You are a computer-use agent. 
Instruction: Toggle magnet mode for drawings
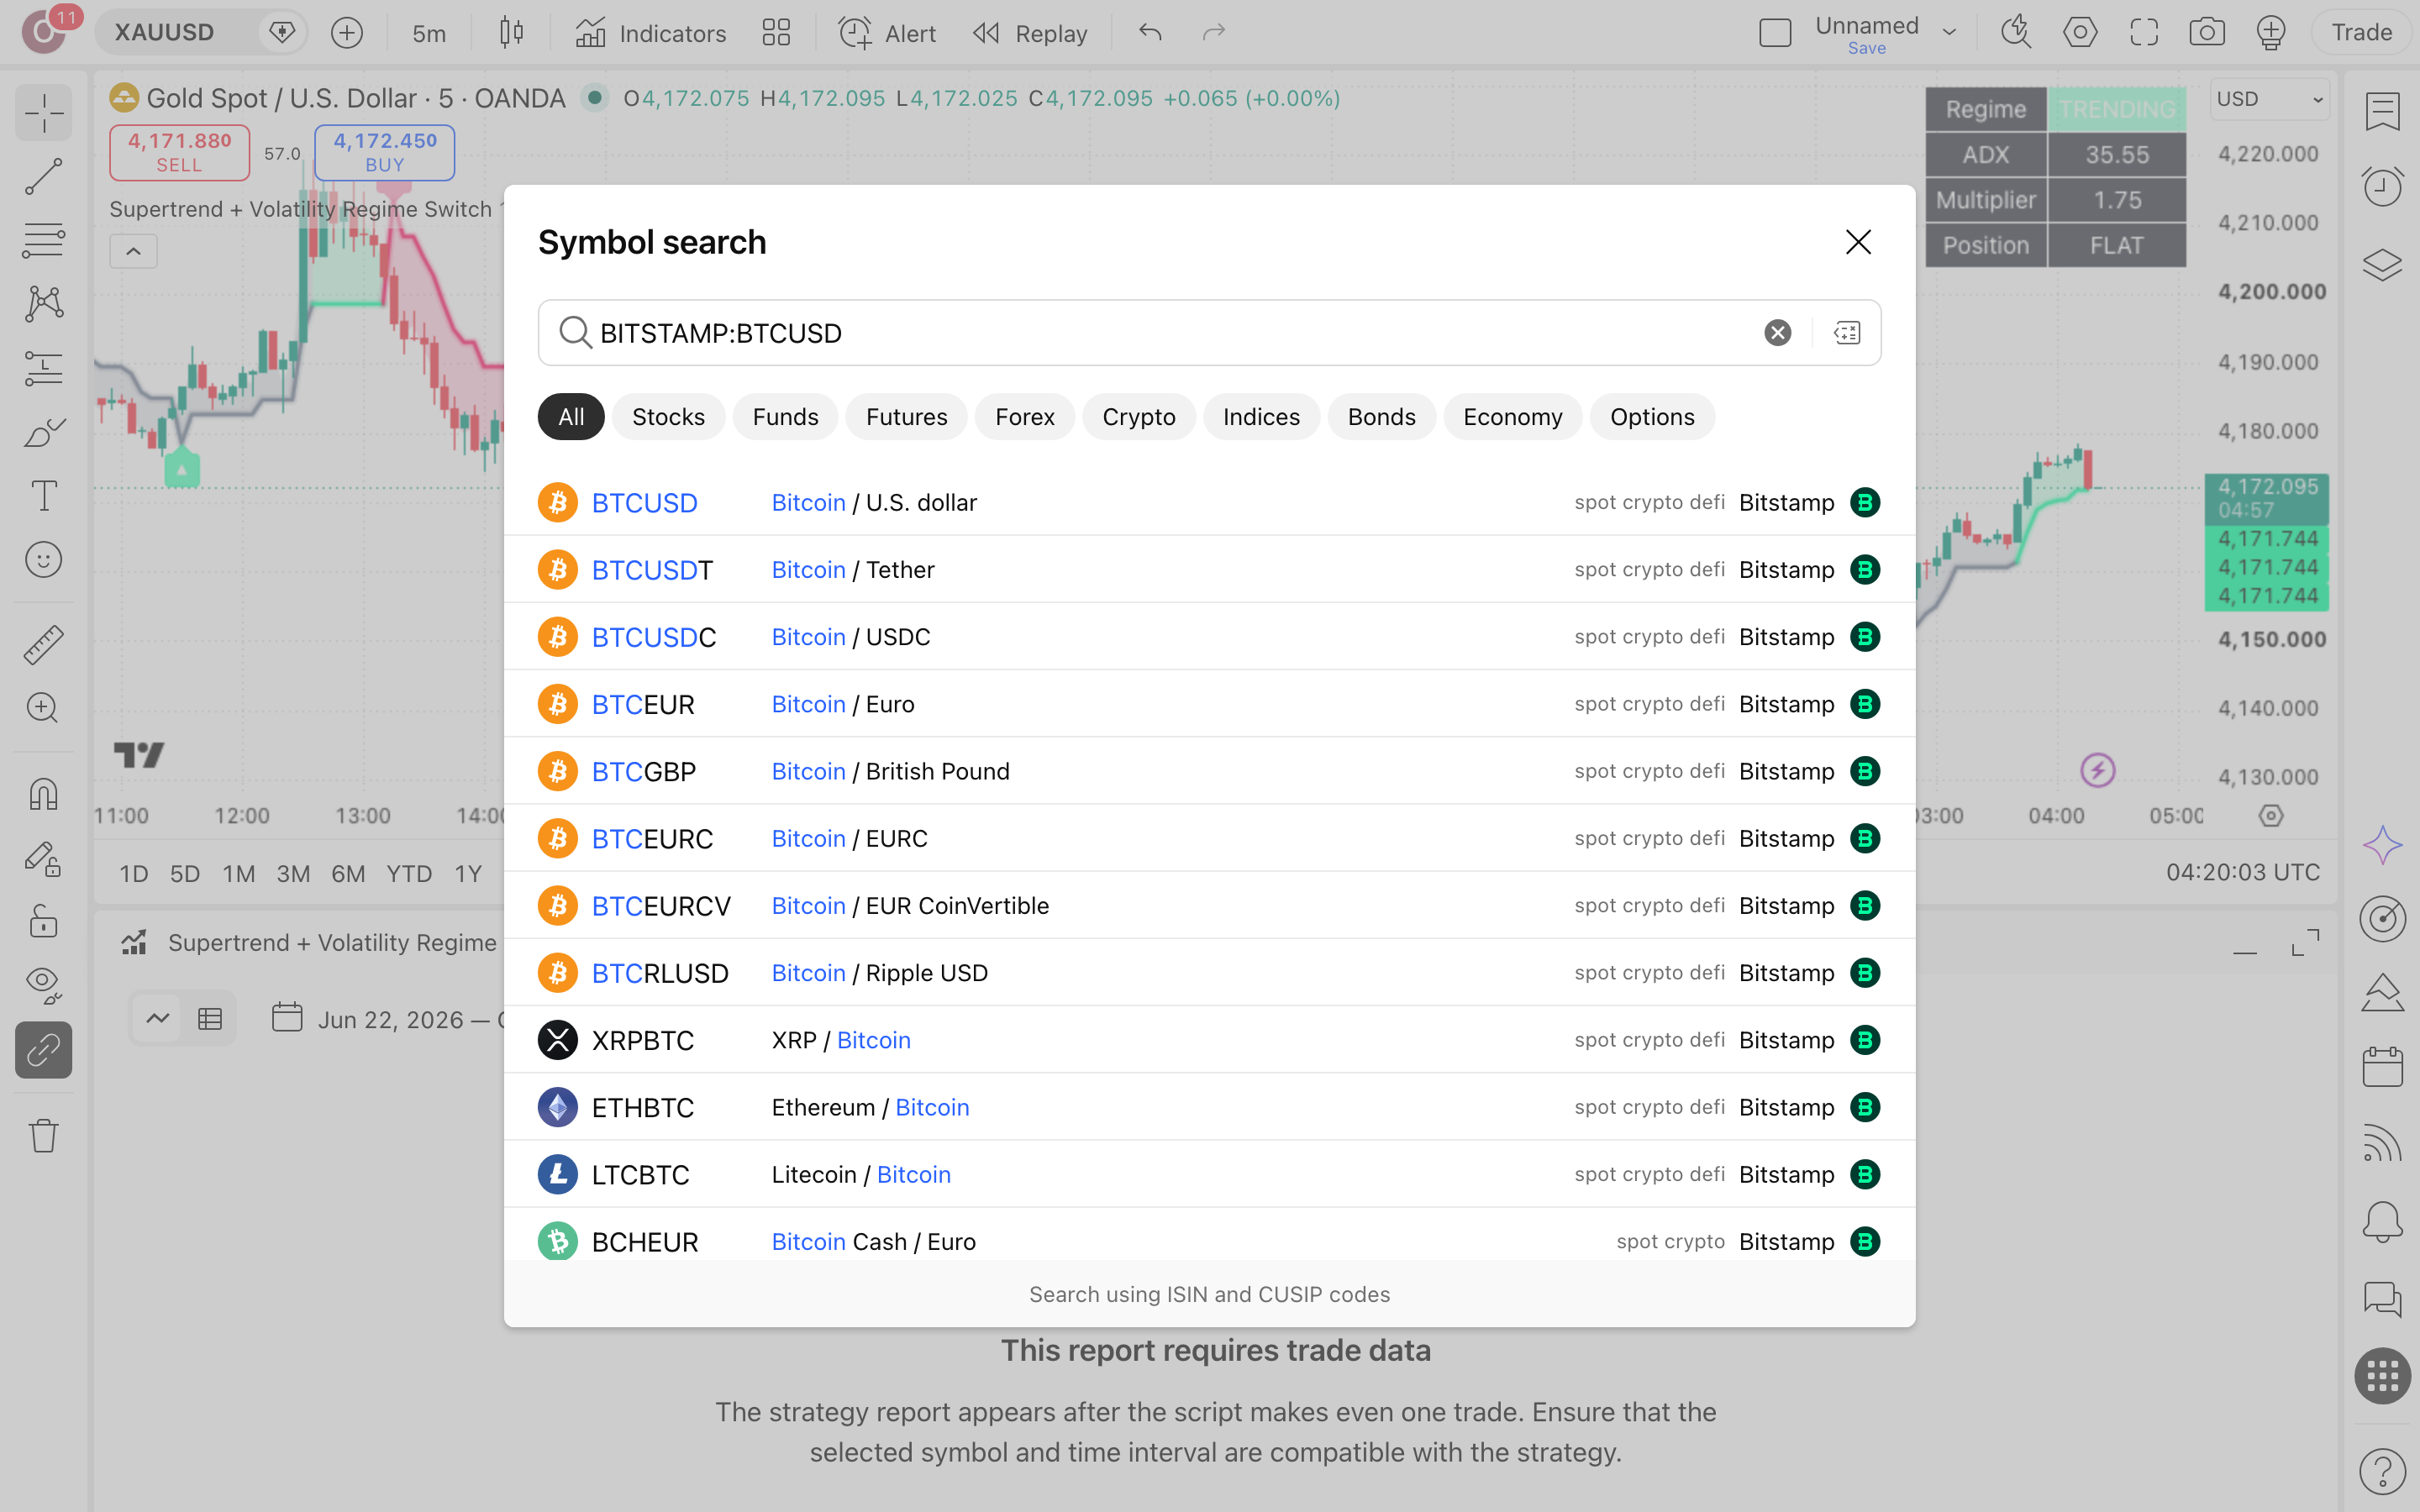click(x=43, y=794)
